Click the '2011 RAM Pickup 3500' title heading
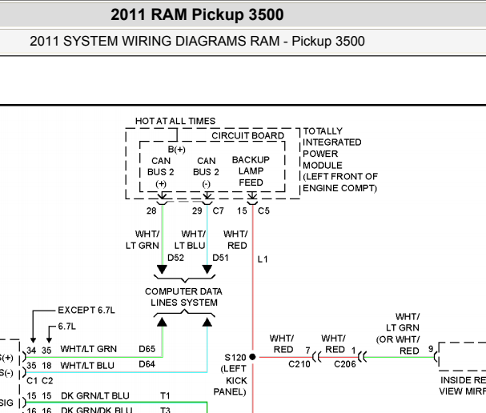 coord(197,14)
